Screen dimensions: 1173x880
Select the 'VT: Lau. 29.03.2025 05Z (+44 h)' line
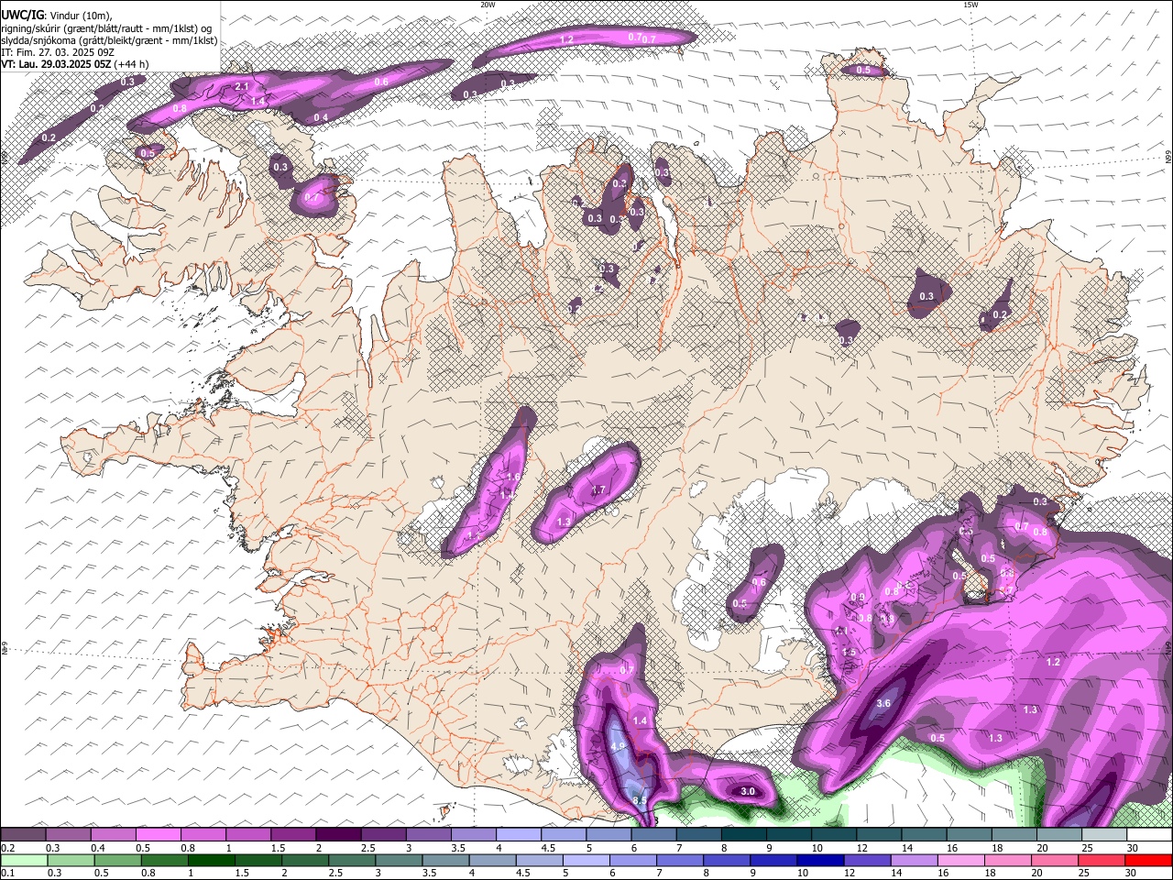pos(74,64)
